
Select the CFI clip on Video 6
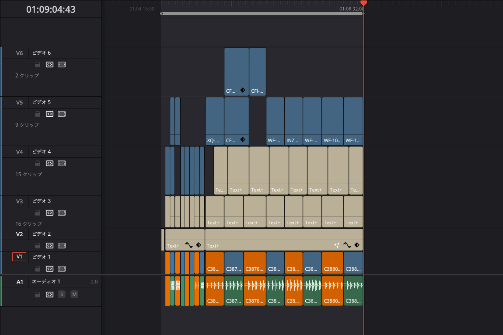(x=258, y=72)
